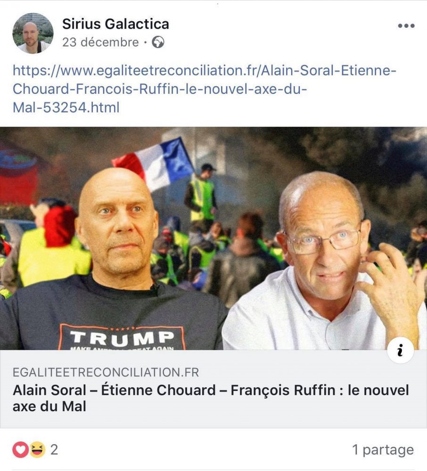Viewport: 427px width, 471px height.
Task: Click the heart love reaction icon
Action: (20, 450)
